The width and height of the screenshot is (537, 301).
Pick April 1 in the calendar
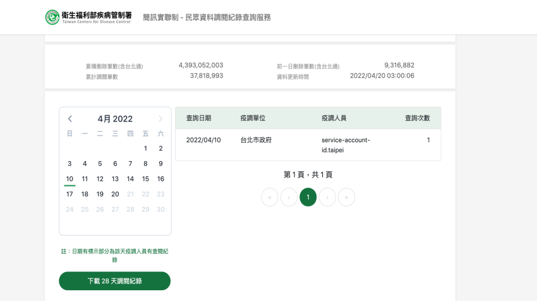pyautogui.click(x=145, y=149)
